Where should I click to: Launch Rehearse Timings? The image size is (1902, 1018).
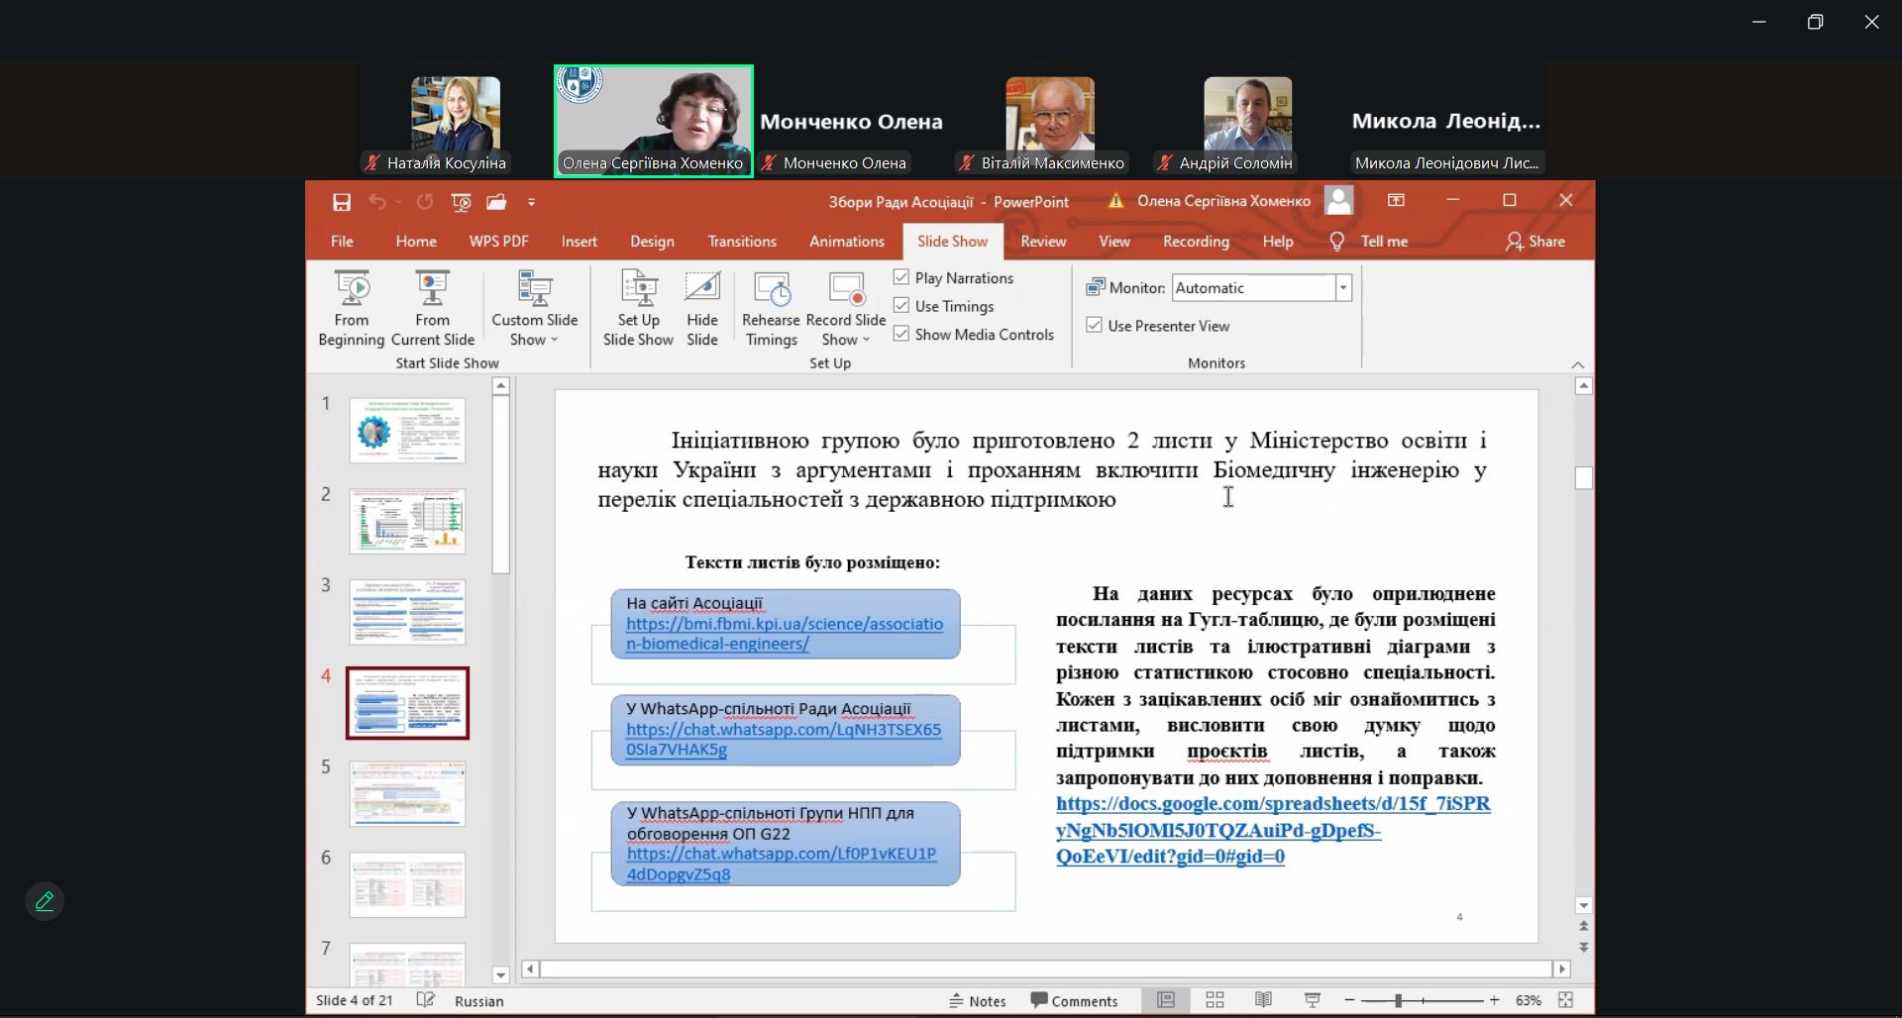coord(771,308)
